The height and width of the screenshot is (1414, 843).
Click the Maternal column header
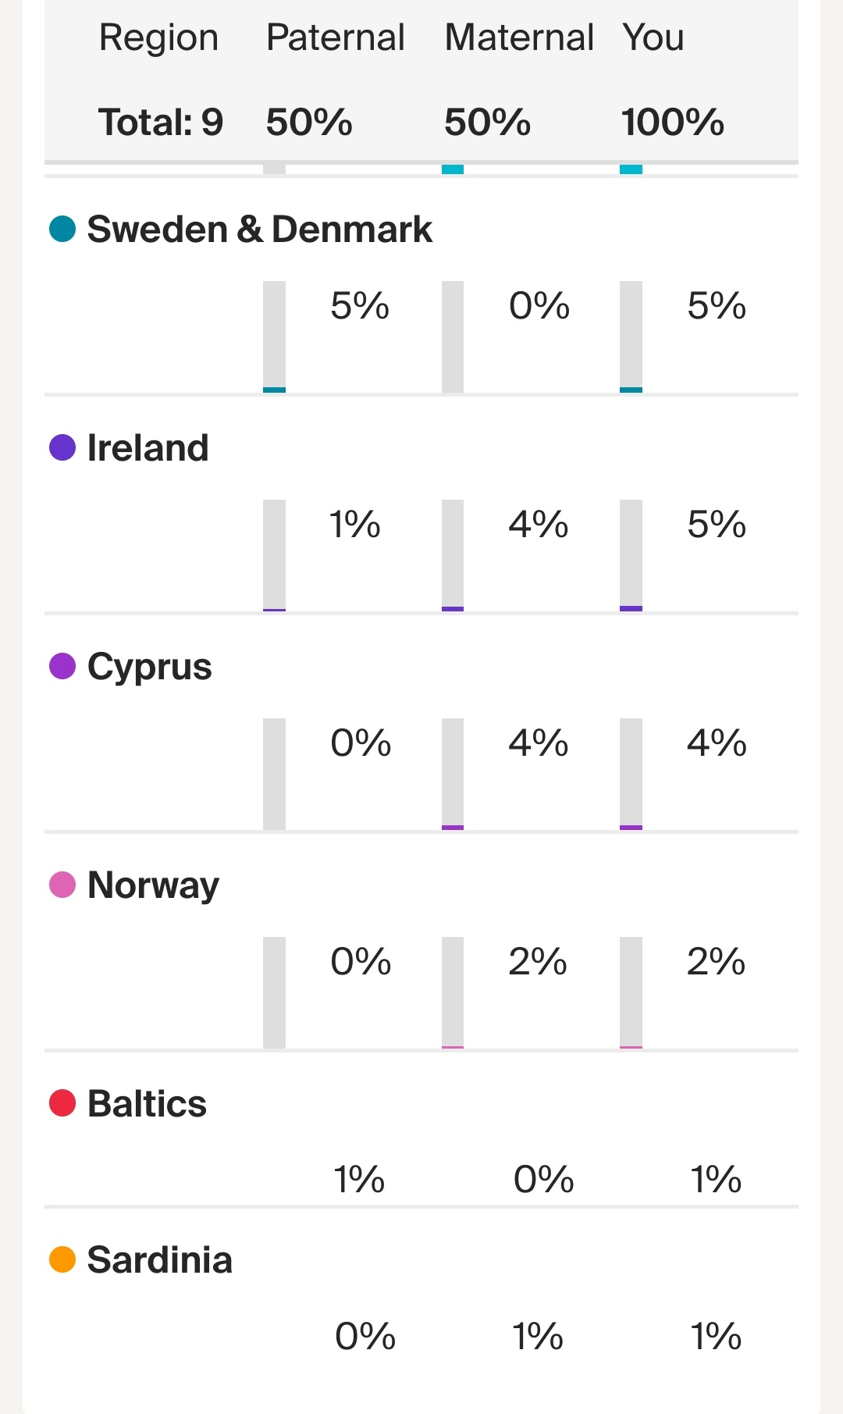coord(519,37)
